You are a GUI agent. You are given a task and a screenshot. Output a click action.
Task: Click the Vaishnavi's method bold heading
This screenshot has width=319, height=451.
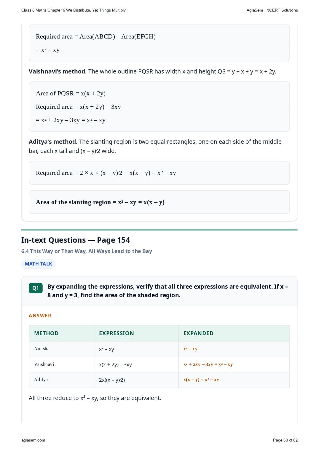click(58, 71)
